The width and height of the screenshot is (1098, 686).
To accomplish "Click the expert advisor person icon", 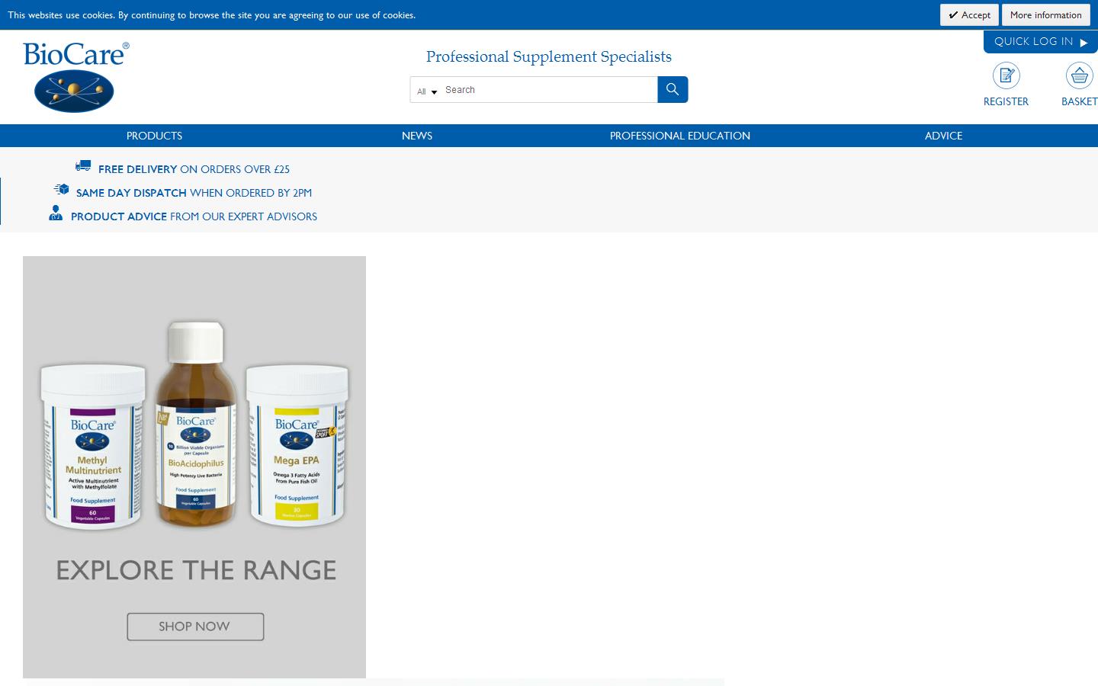I will click(56, 213).
